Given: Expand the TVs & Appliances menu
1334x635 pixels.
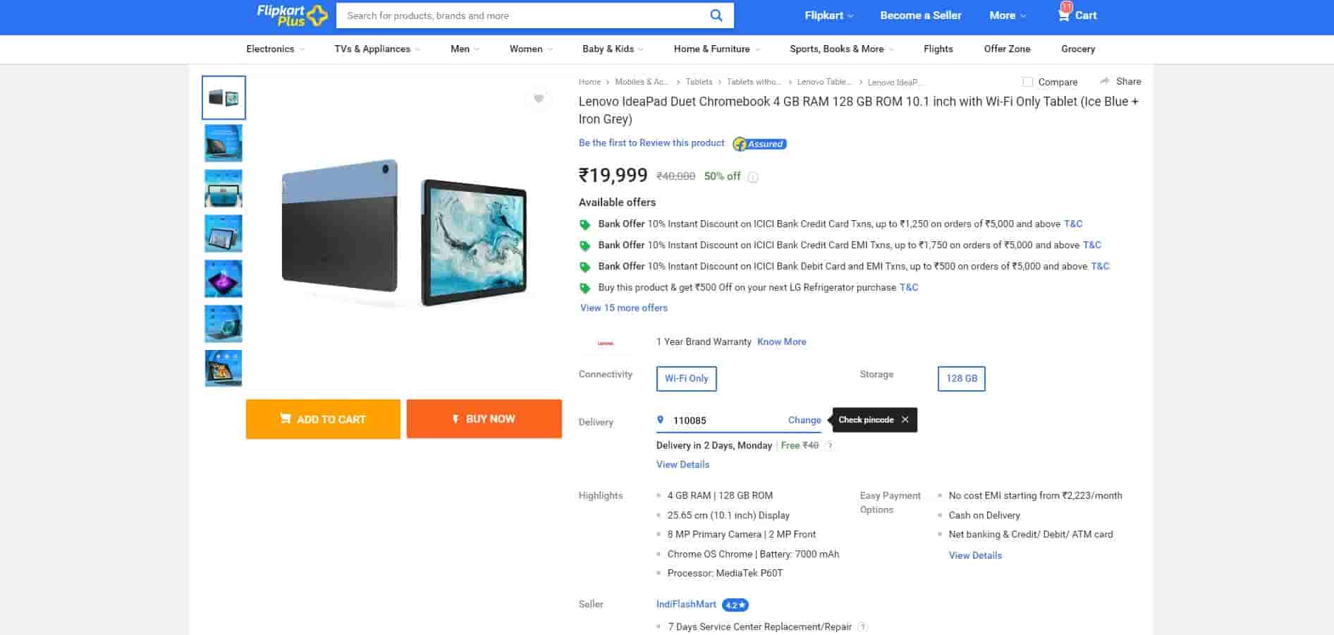Looking at the screenshot, I should 377,49.
